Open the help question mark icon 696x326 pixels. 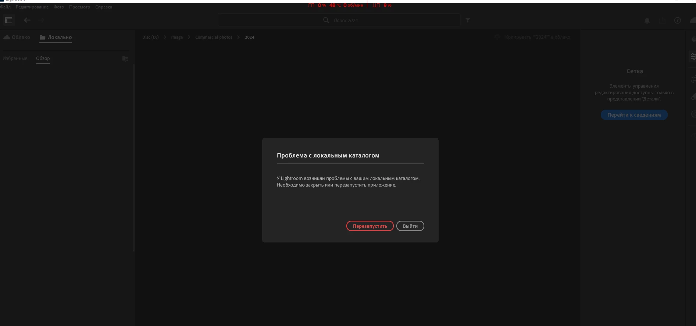[678, 21]
